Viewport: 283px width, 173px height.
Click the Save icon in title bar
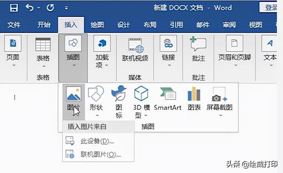pyautogui.click(x=14, y=8)
